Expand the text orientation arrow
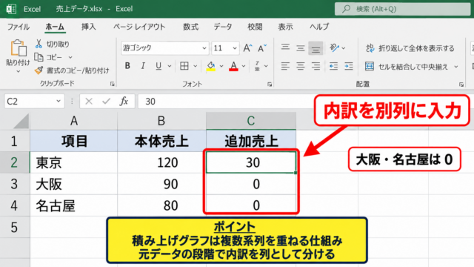The height and width of the screenshot is (267, 474). [x=344, y=48]
